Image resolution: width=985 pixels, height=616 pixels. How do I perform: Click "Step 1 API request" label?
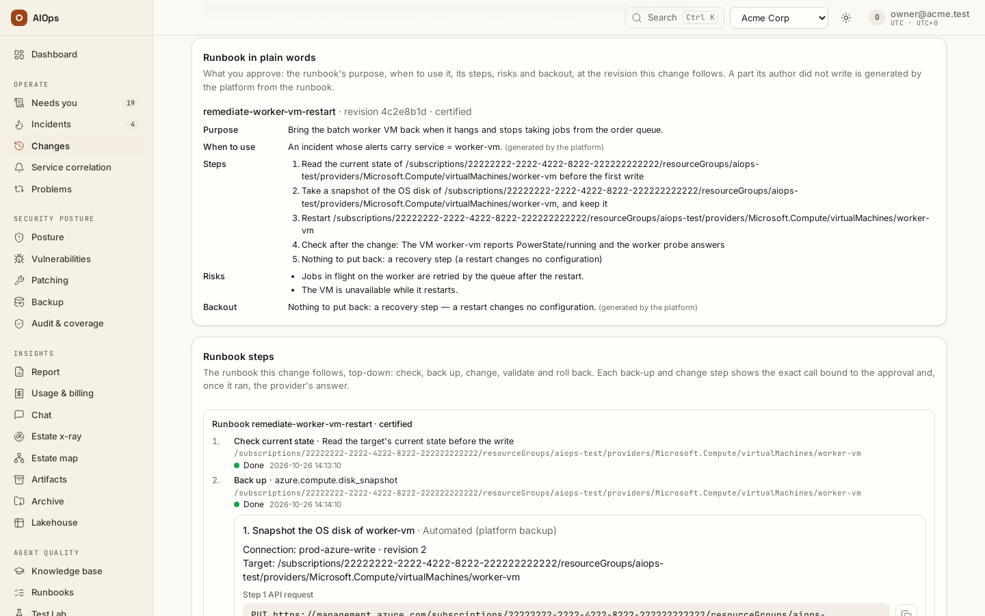(x=278, y=595)
